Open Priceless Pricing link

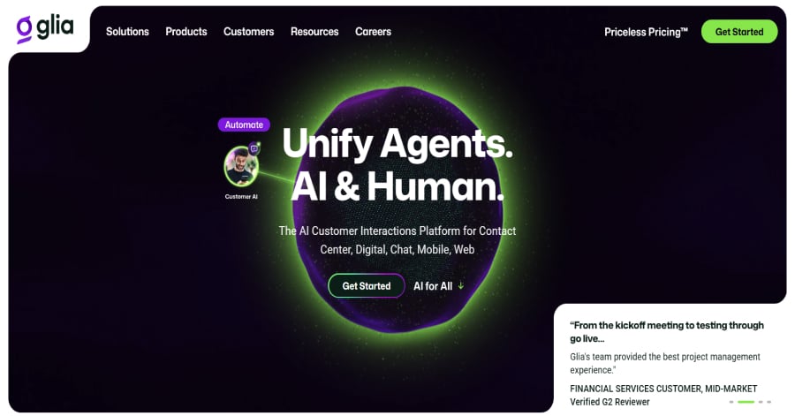click(646, 32)
